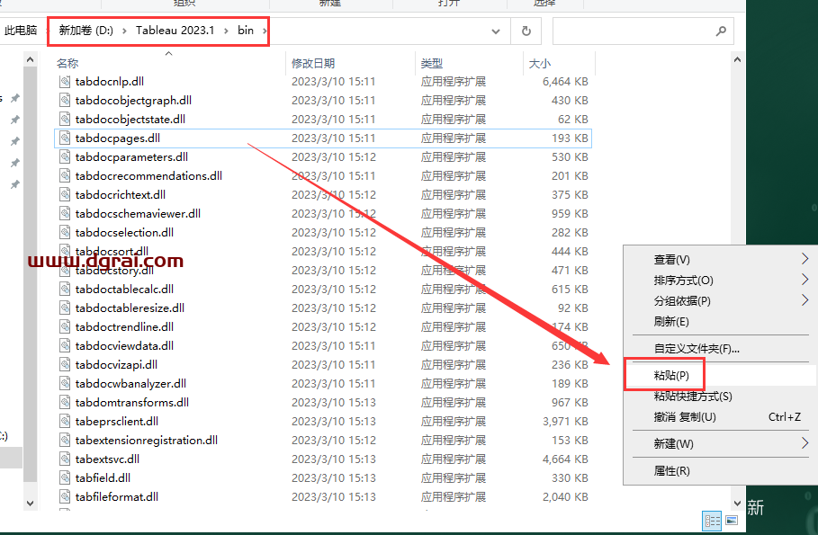Screen dimensions: 818x535
Task: Click the tabdoctablecalc.dll file icon
Action: click(x=65, y=289)
